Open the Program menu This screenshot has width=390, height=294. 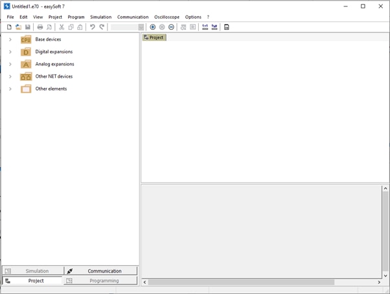click(76, 17)
